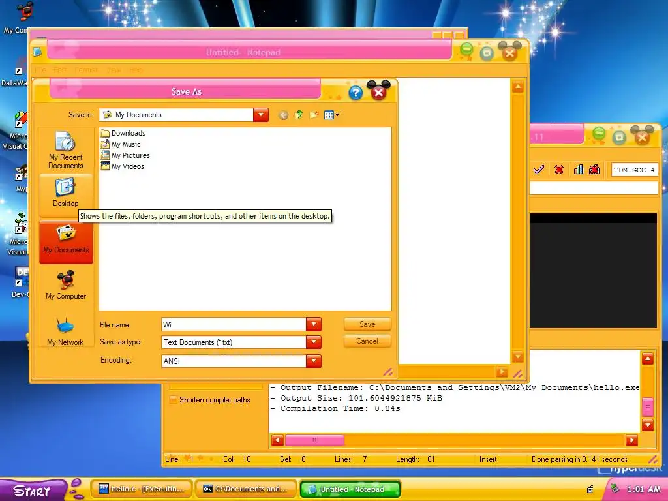Image resolution: width=668 pixels, height=501 pixels.
Task: Expand the Save in location dropdown
Action: (261, 115)
